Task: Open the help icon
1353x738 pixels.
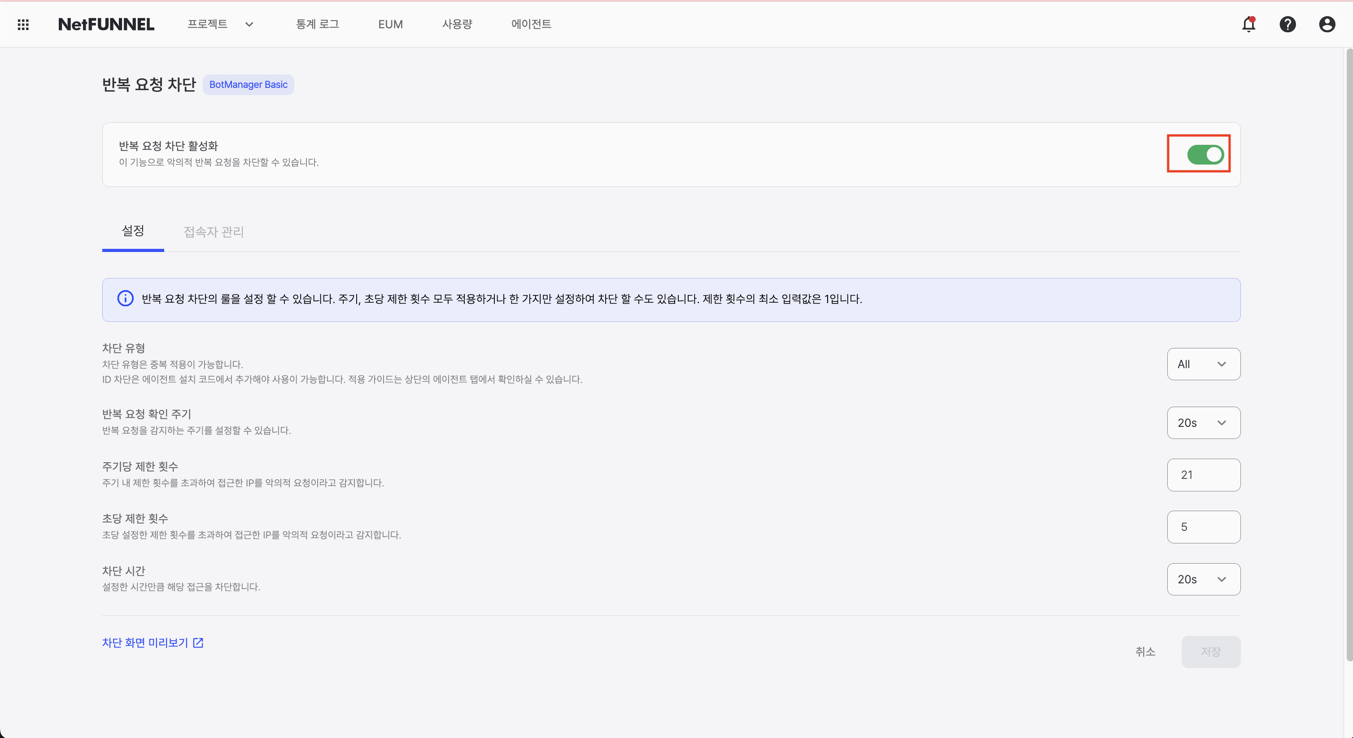Action: point(1288,24)
